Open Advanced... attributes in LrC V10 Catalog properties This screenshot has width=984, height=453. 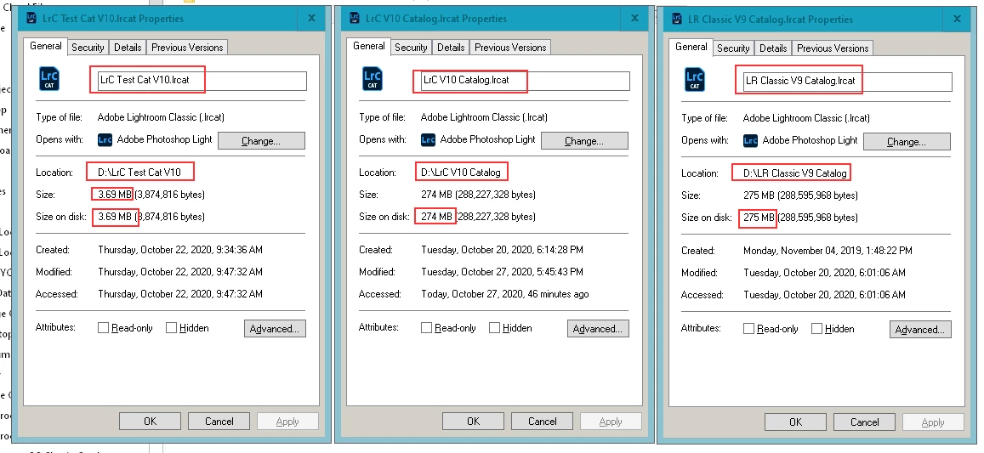[x=597, y=328]
